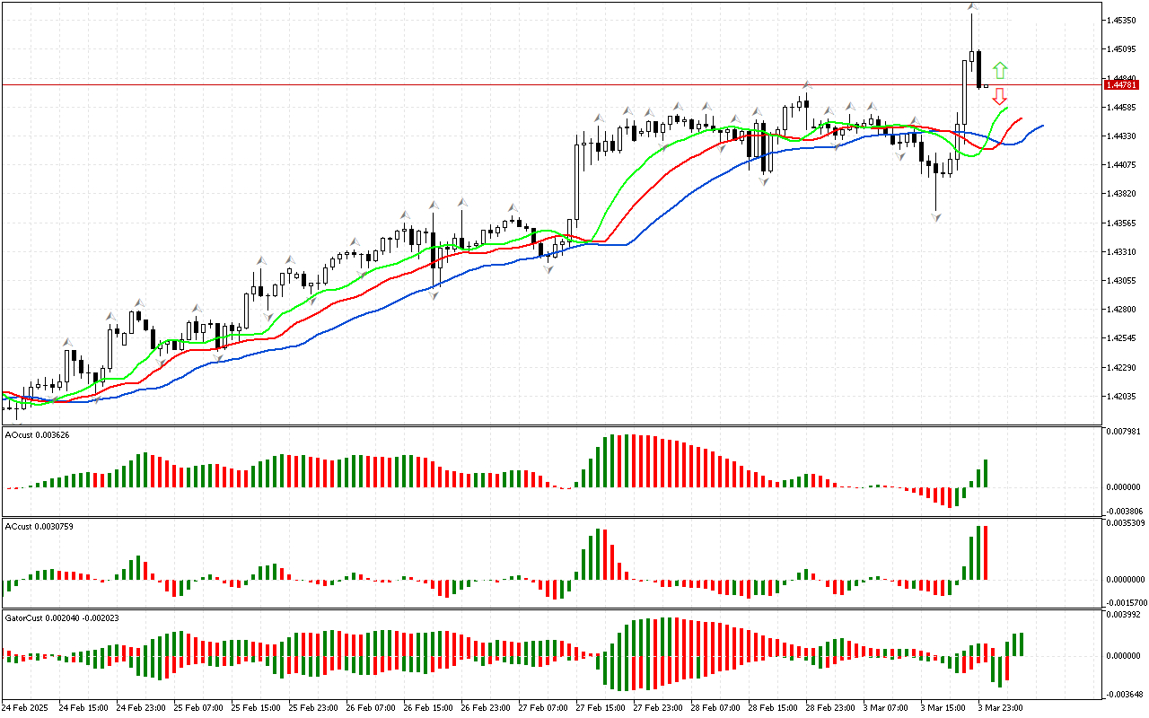1149x718 pixels.
Task: Click the green up arrow on the chart
Action: (1000, 71)
